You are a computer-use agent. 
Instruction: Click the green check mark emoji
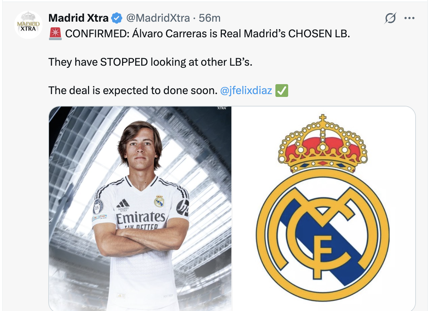(282, 91)
